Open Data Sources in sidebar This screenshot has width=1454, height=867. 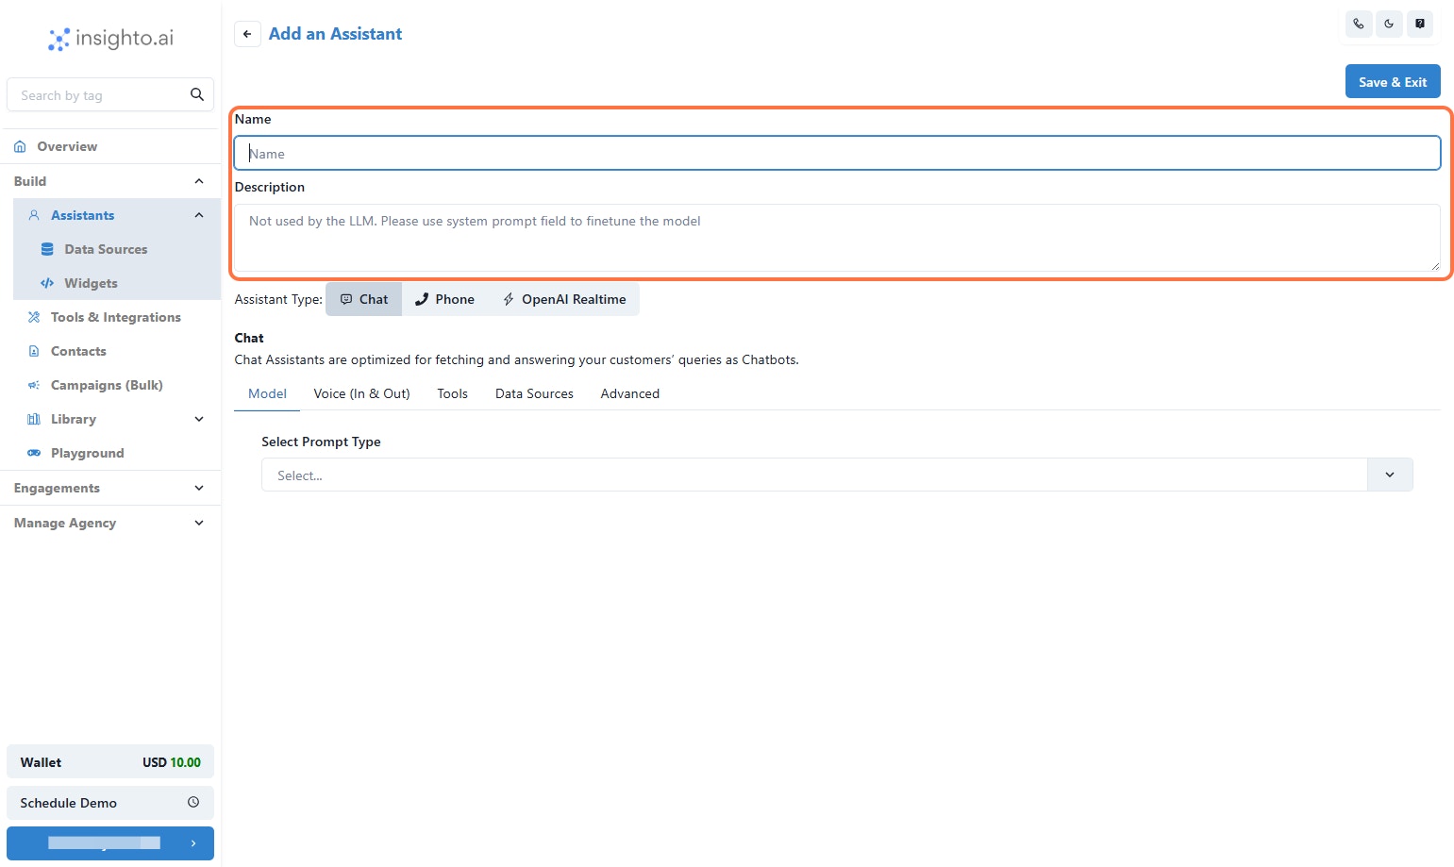106,249
